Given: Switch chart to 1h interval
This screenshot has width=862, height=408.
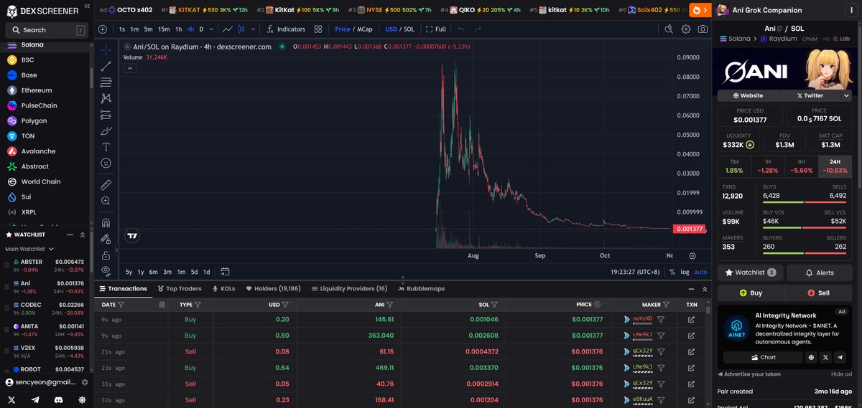Looking at the screenshot, I should (x=178, y=29).
